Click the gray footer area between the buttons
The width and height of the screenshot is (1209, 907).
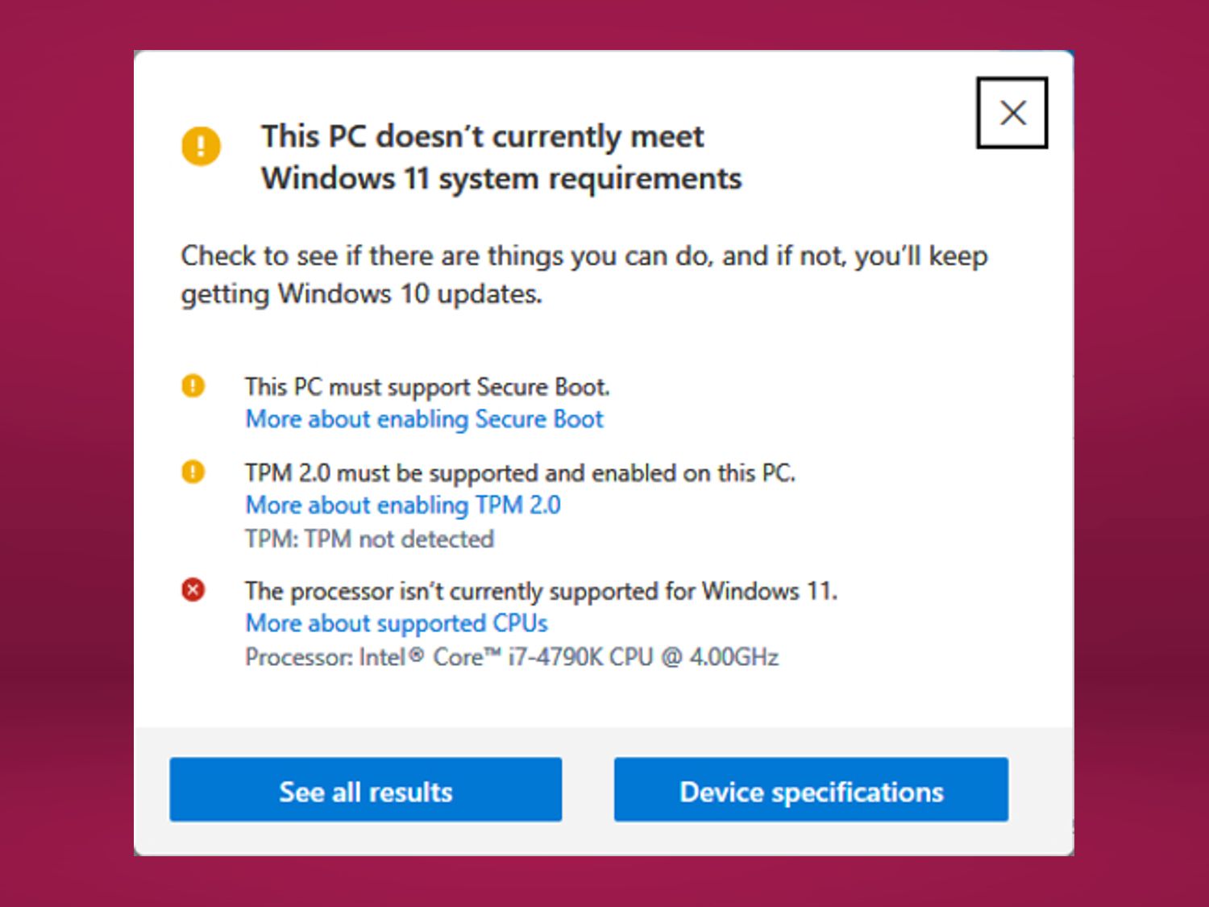[588, 789]
